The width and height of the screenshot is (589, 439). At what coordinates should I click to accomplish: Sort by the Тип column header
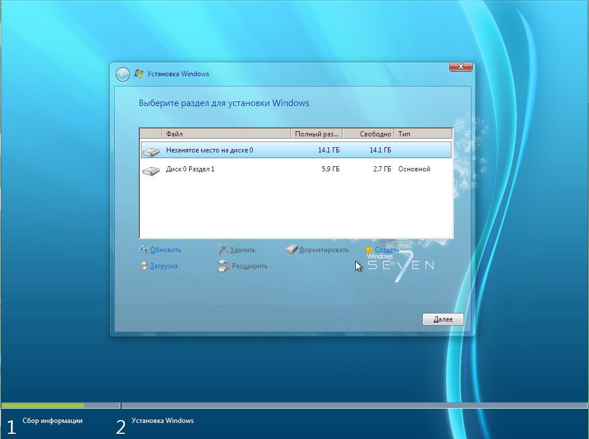423,134
